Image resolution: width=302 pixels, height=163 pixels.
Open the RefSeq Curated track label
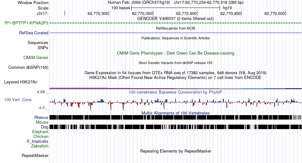34,33
